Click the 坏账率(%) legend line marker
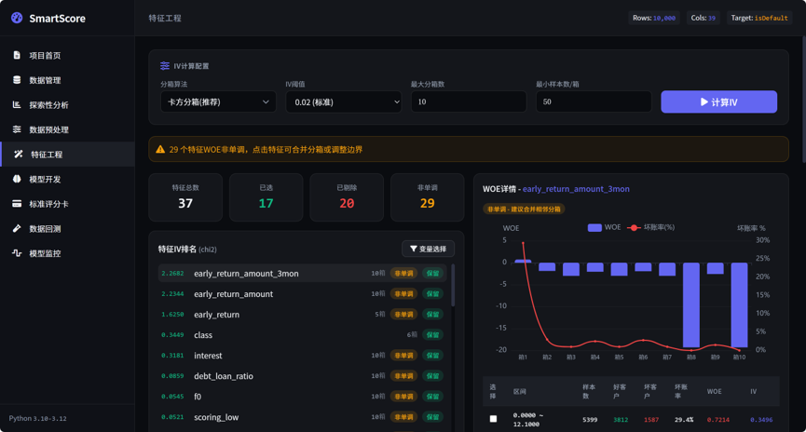Screen dimensions: 806x432 click(635, 227)
